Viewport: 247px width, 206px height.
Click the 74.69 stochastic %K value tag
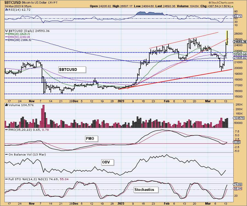click(x=238, y=184)
